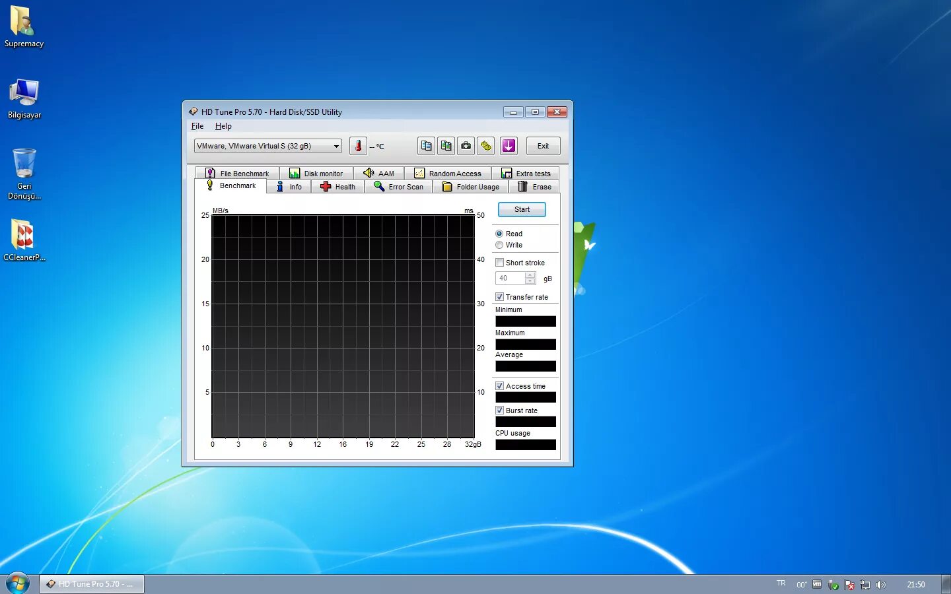Viewport: 951px width, 594px height.
Task: Toggle the Access time checkbox
Action: (x=500, y=385)
